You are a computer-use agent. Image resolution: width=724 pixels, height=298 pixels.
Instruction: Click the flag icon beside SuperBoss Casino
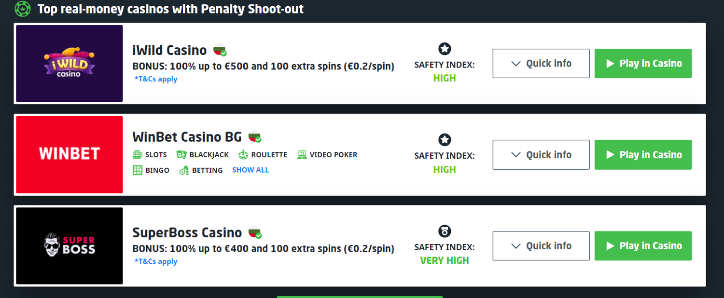pyautogui.click(x=255, y=232)
